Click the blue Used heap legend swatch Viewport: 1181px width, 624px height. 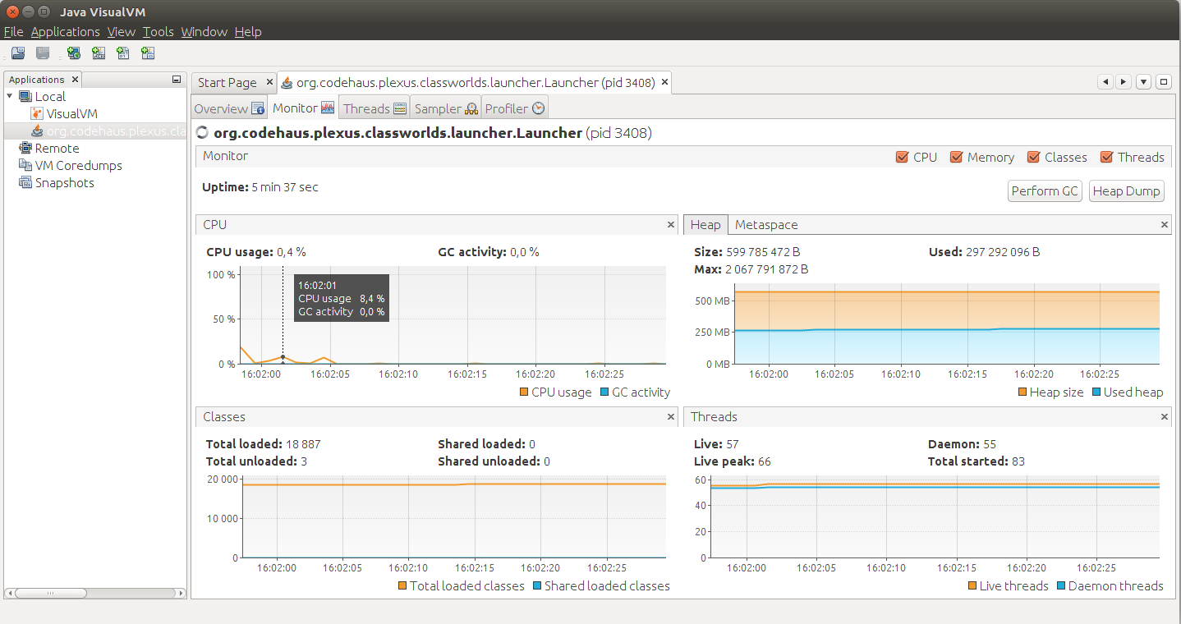(x=1096, y=392)
